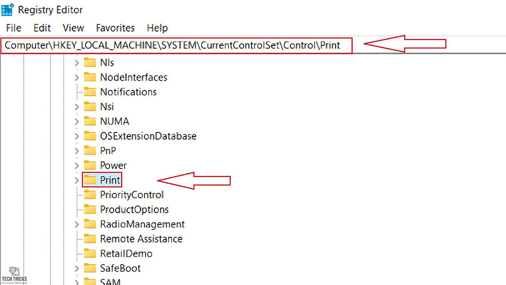Select the Print key label
This screenshot has height=285, width=506.
110,181
